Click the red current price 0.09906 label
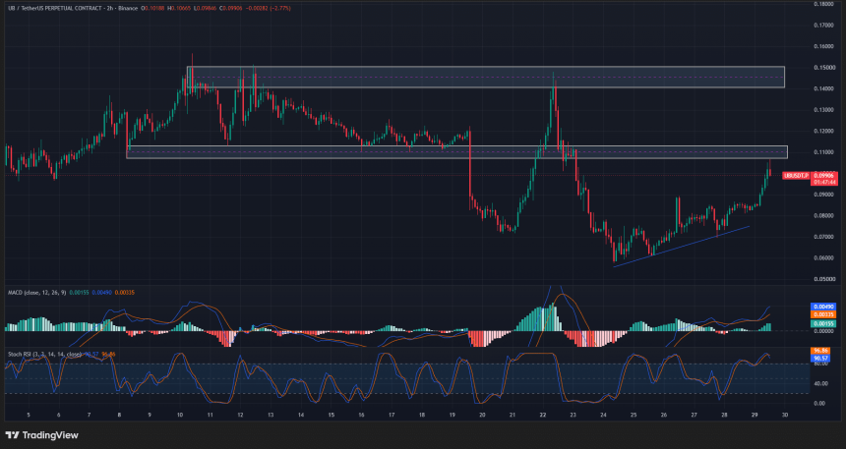Screen dimensions: 846x449 click(824, 176)
